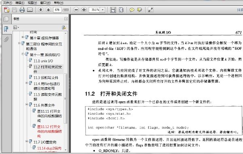The width and height of the screenshot is (243, 154).
Task: Open the zoom percentage dropdown
Action: pos(102,10)
